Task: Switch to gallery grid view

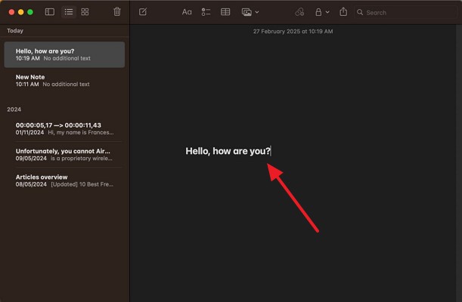Action: 85,12
